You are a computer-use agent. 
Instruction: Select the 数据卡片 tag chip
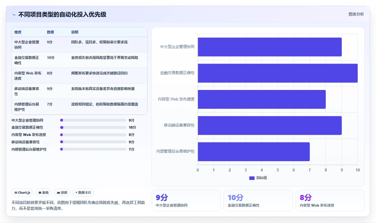click(x=83, y=193)
